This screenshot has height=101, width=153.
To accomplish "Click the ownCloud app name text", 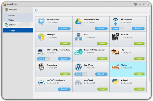I will pos(88,80).
